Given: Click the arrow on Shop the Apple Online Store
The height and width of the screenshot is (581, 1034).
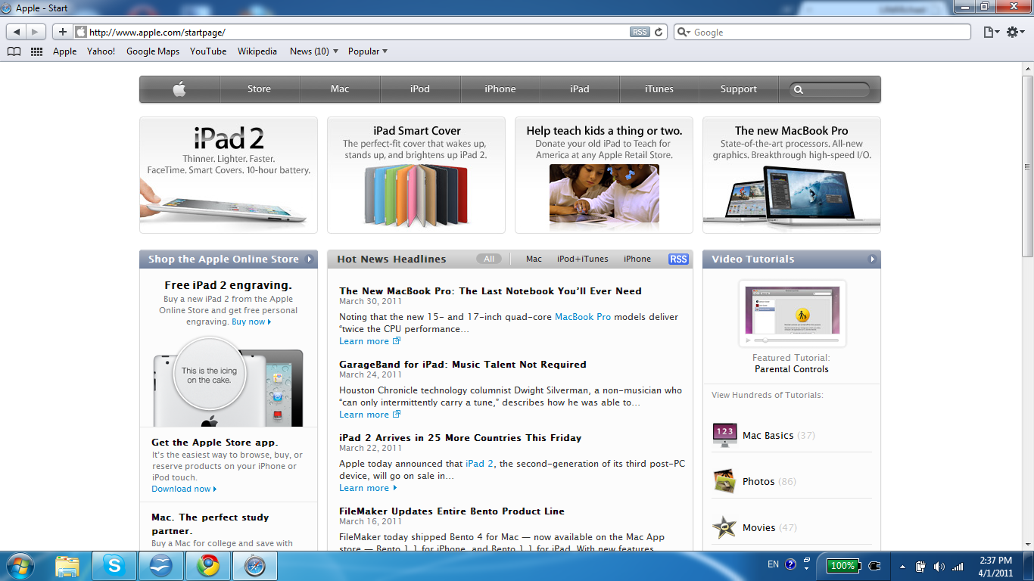Looking at the screenshot, I should click(309, 259).
